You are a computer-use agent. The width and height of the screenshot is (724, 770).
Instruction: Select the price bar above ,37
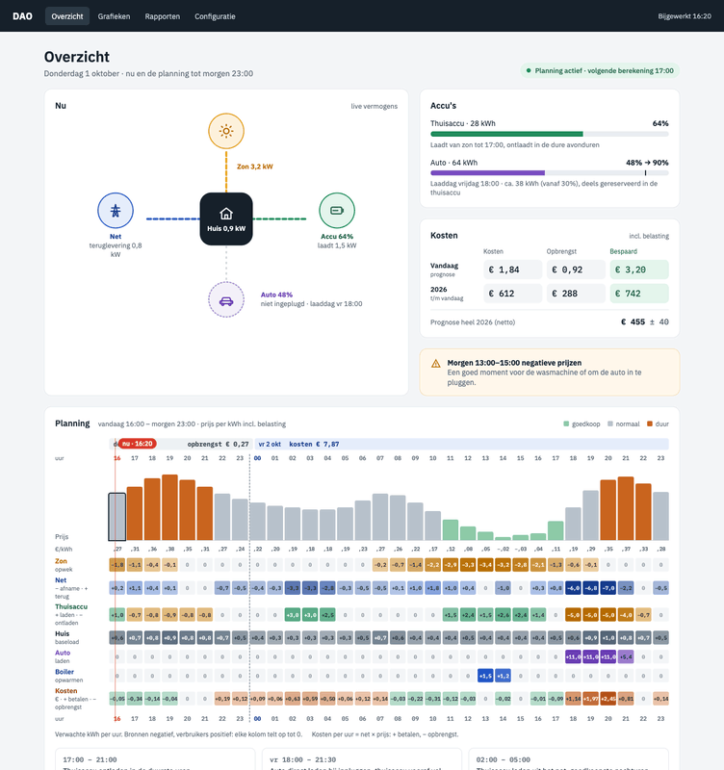(625, 508)
